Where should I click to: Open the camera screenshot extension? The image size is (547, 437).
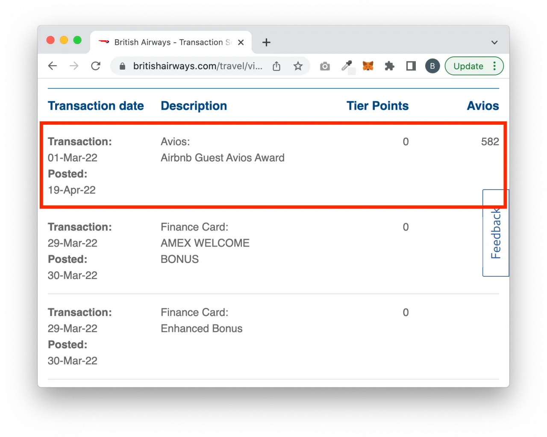coord(325,66)
